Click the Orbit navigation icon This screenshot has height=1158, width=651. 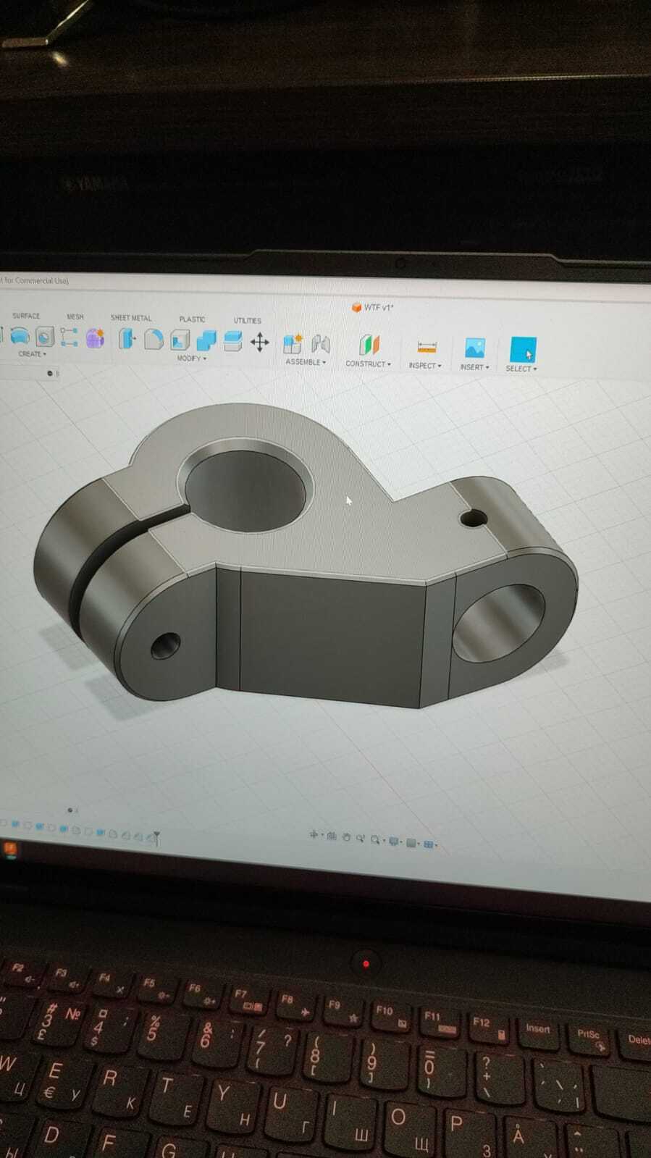point(314,835)
